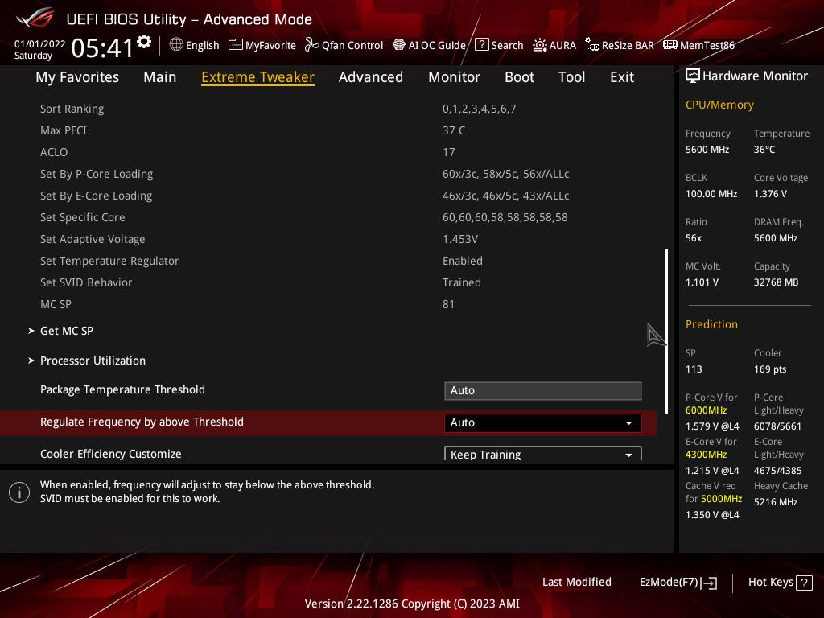Open Regulate Frequency by above Threshold dropdown

pyautogui.click(x=542, y=423)
